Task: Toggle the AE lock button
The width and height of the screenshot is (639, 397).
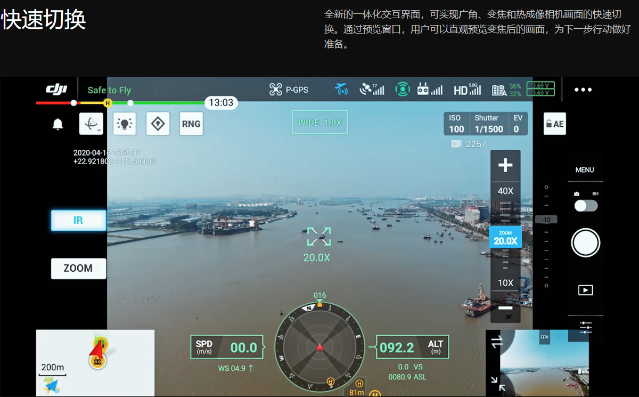Action: (554, 124)
